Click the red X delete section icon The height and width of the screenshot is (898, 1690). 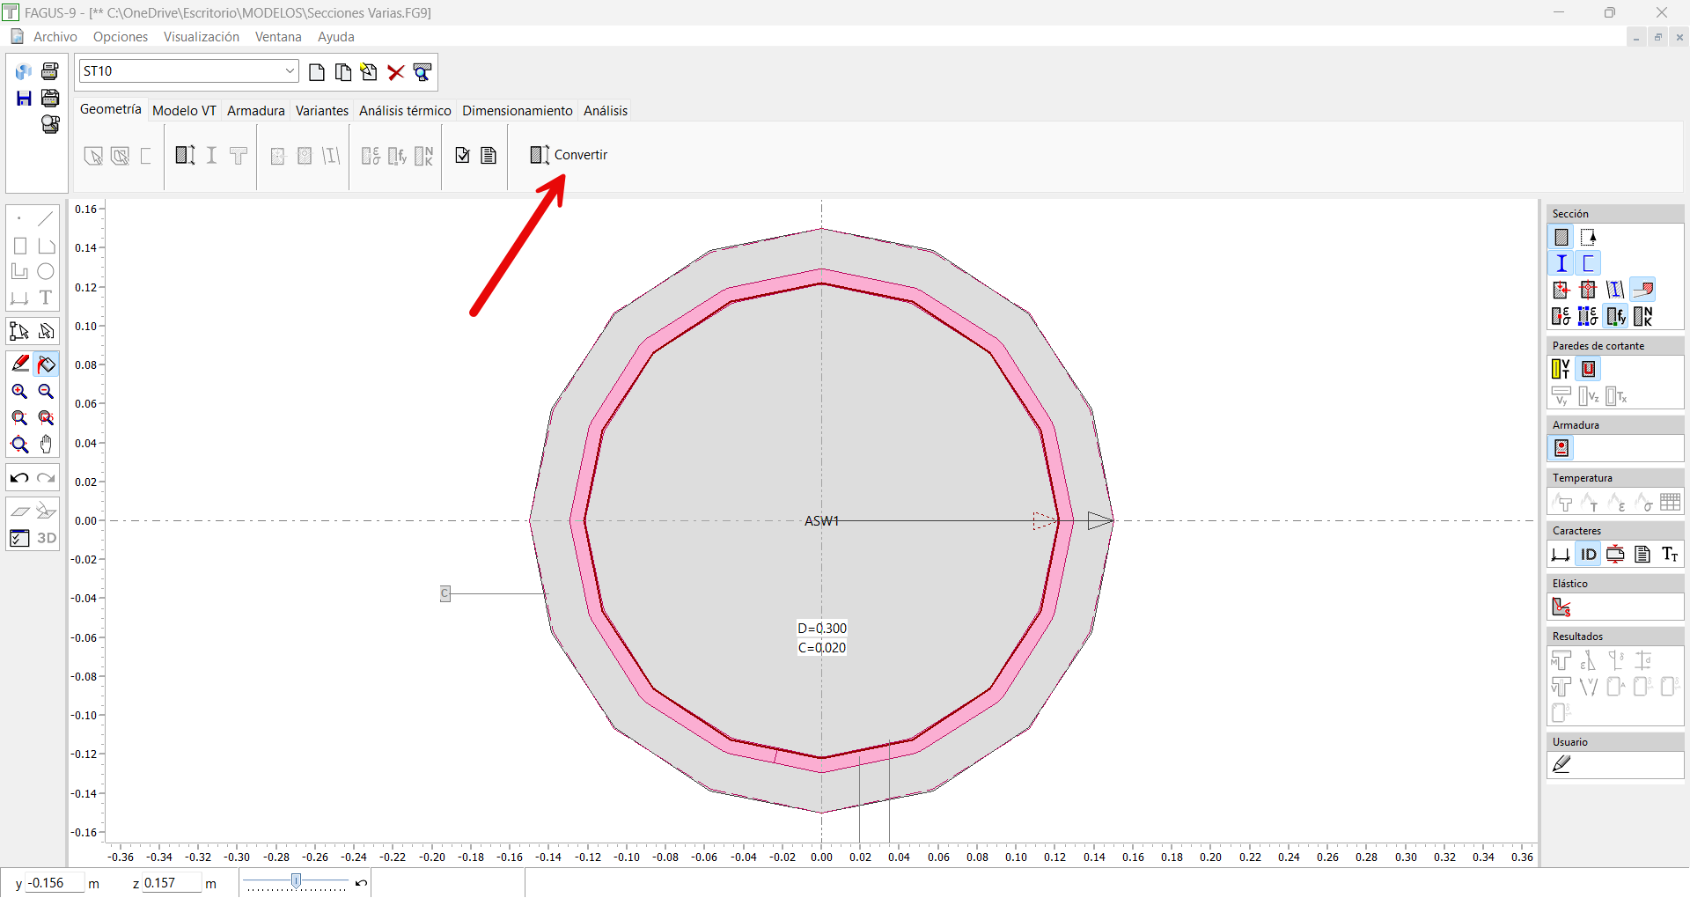[396, 72]
